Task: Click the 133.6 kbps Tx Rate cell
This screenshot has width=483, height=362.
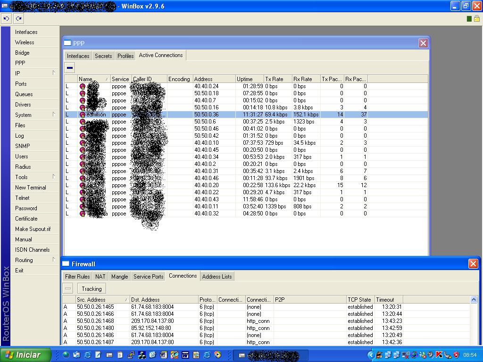Action: pos(277,185)
